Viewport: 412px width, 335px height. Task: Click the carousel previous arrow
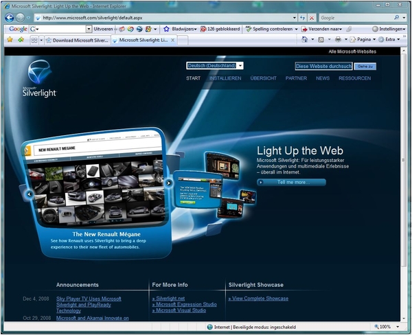29,194
